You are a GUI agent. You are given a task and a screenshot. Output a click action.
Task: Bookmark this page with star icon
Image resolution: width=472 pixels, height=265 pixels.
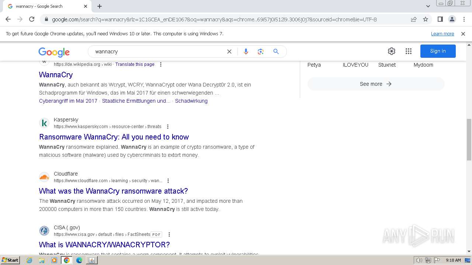coord(426,19)
